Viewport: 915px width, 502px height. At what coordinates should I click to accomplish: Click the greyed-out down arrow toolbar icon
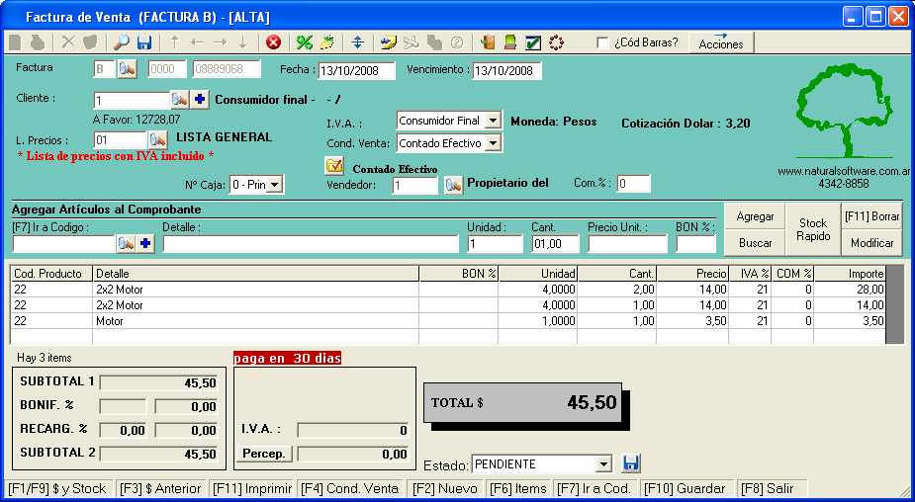(243, 42)
